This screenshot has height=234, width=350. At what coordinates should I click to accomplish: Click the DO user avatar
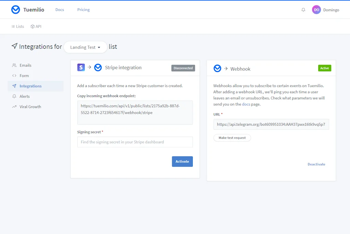click(317, 10)
